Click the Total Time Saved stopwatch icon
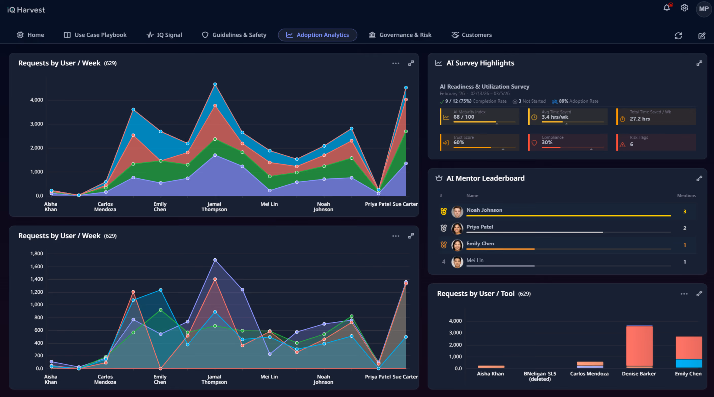Image resolution: width=714 pixels, height=397 pixels. coord(622,119)
